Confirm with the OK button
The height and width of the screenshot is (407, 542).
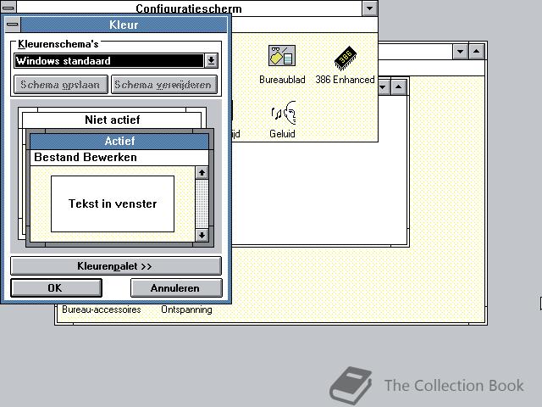(x=56, y=288)
